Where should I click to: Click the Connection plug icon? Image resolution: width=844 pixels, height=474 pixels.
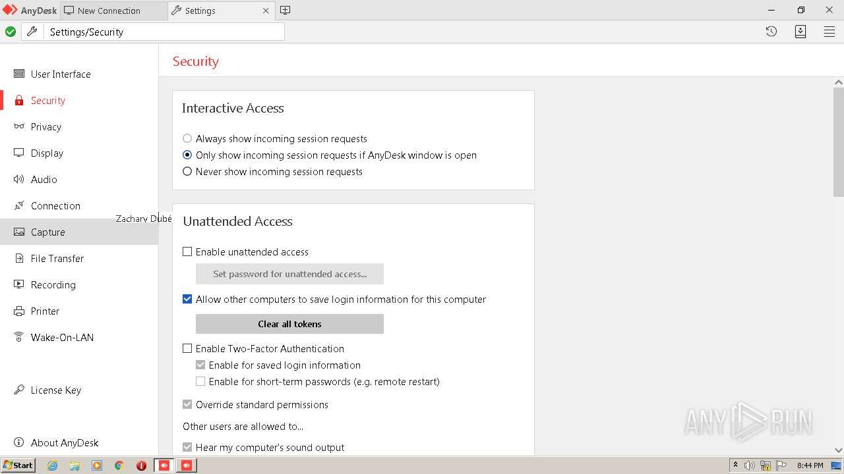[19, 205]
